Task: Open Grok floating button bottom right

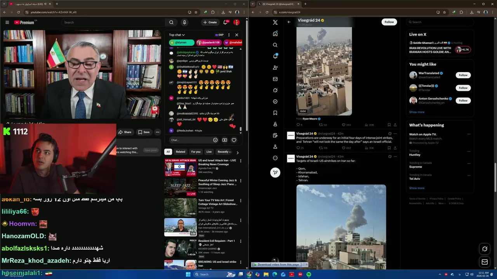Action: click(x=485, y=249)
